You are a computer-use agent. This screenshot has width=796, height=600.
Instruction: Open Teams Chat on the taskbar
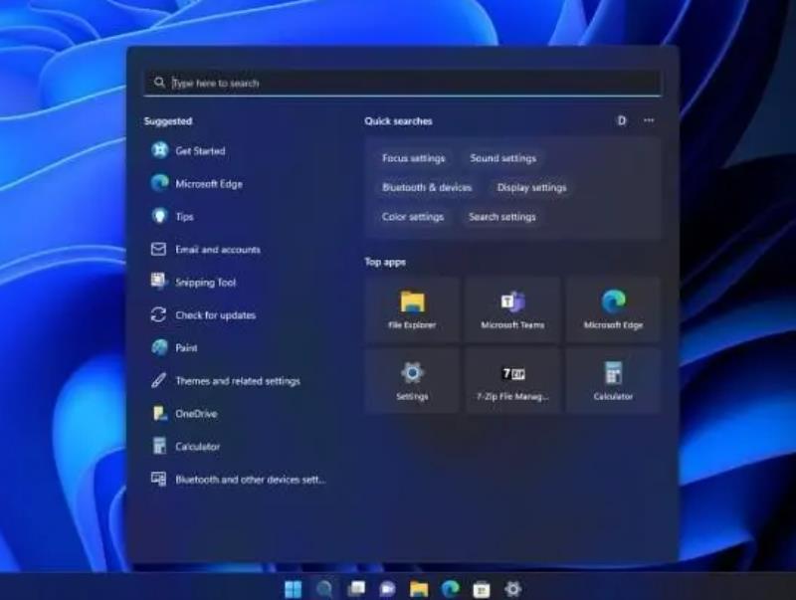pyautogui.click(x=387, y=589)
